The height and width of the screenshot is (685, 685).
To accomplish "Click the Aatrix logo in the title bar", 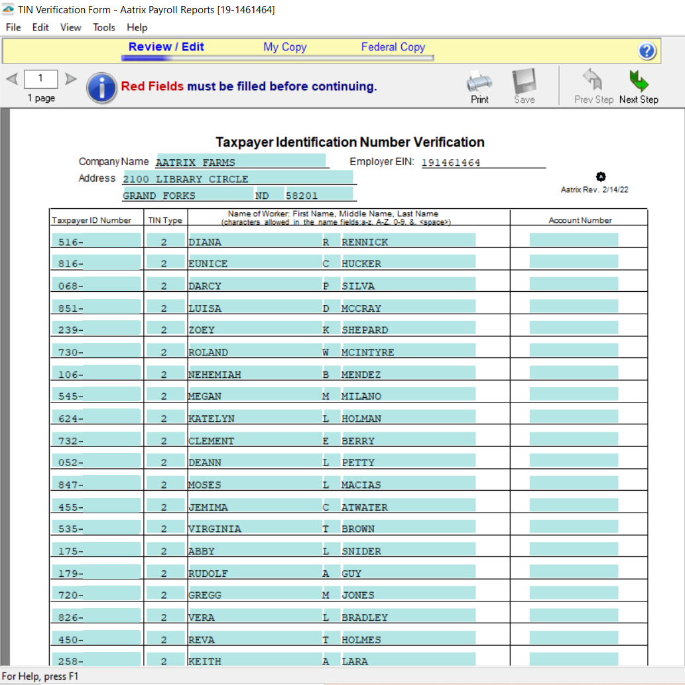I will pyautogui.click(x=7, y=10).
